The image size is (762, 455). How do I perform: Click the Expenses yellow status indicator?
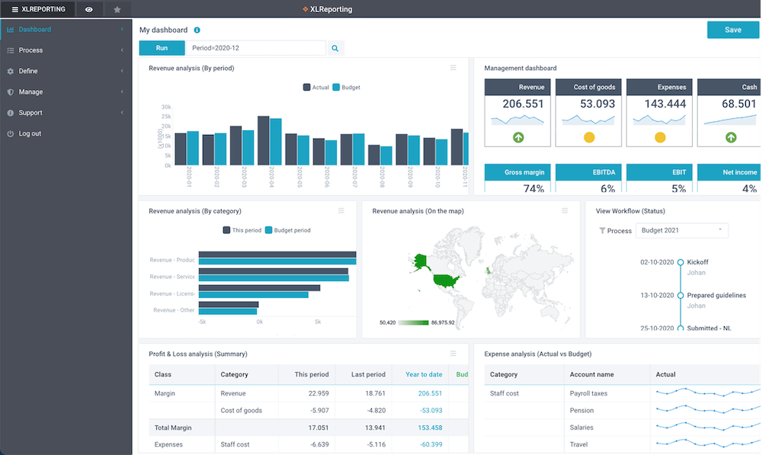(660, 138)
